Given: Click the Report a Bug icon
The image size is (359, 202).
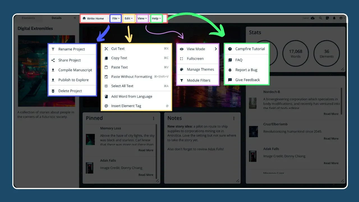Looking at the screenshot, I should tap(230, 70).
